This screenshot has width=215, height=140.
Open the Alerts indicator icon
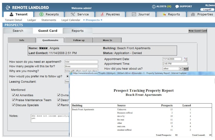tap(154, 6)
